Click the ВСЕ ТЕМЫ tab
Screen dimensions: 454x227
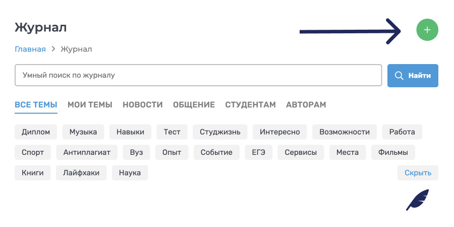[36, 105]
